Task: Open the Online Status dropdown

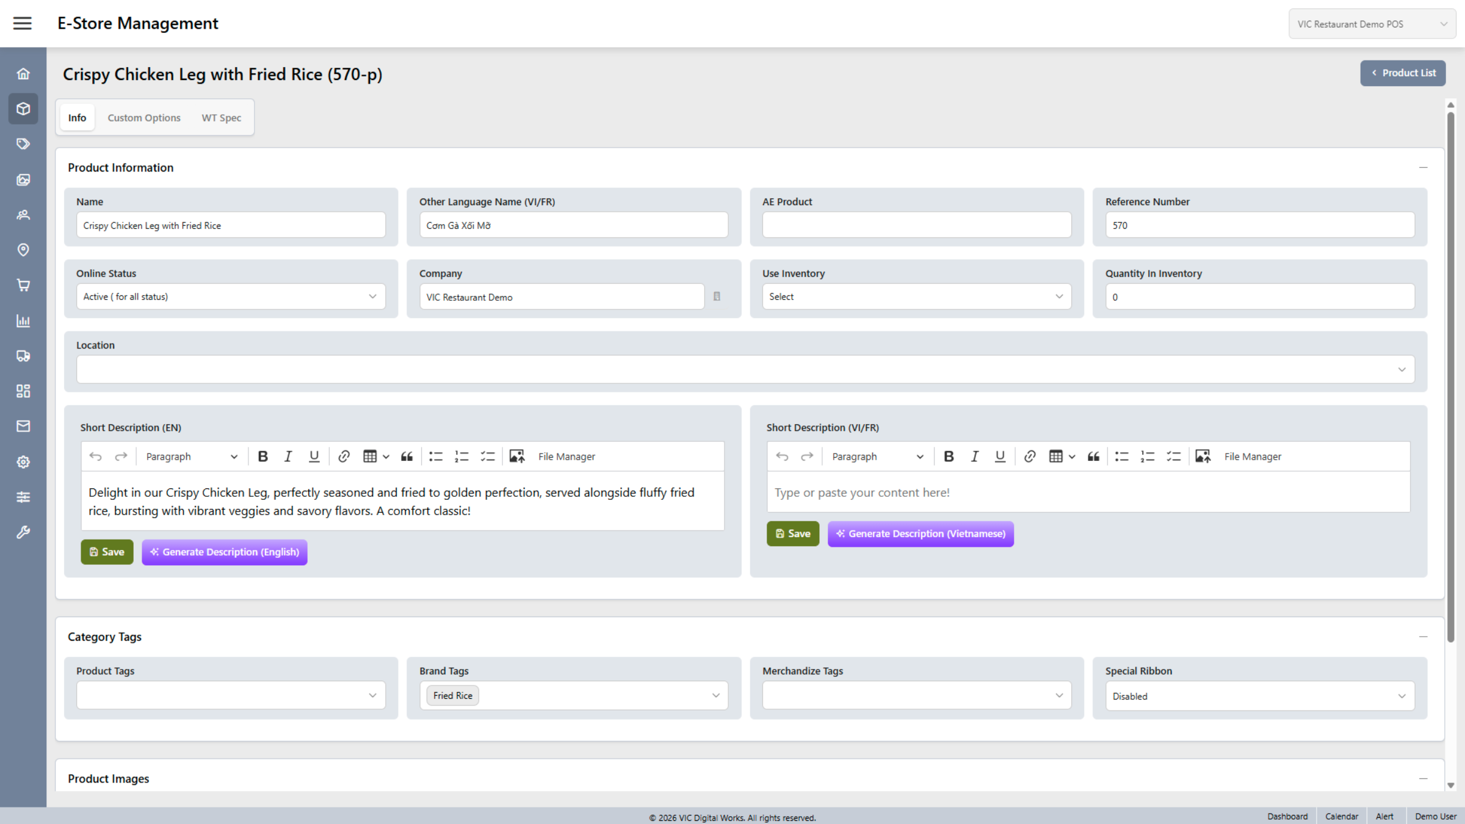Action: (x=231, y=297)
